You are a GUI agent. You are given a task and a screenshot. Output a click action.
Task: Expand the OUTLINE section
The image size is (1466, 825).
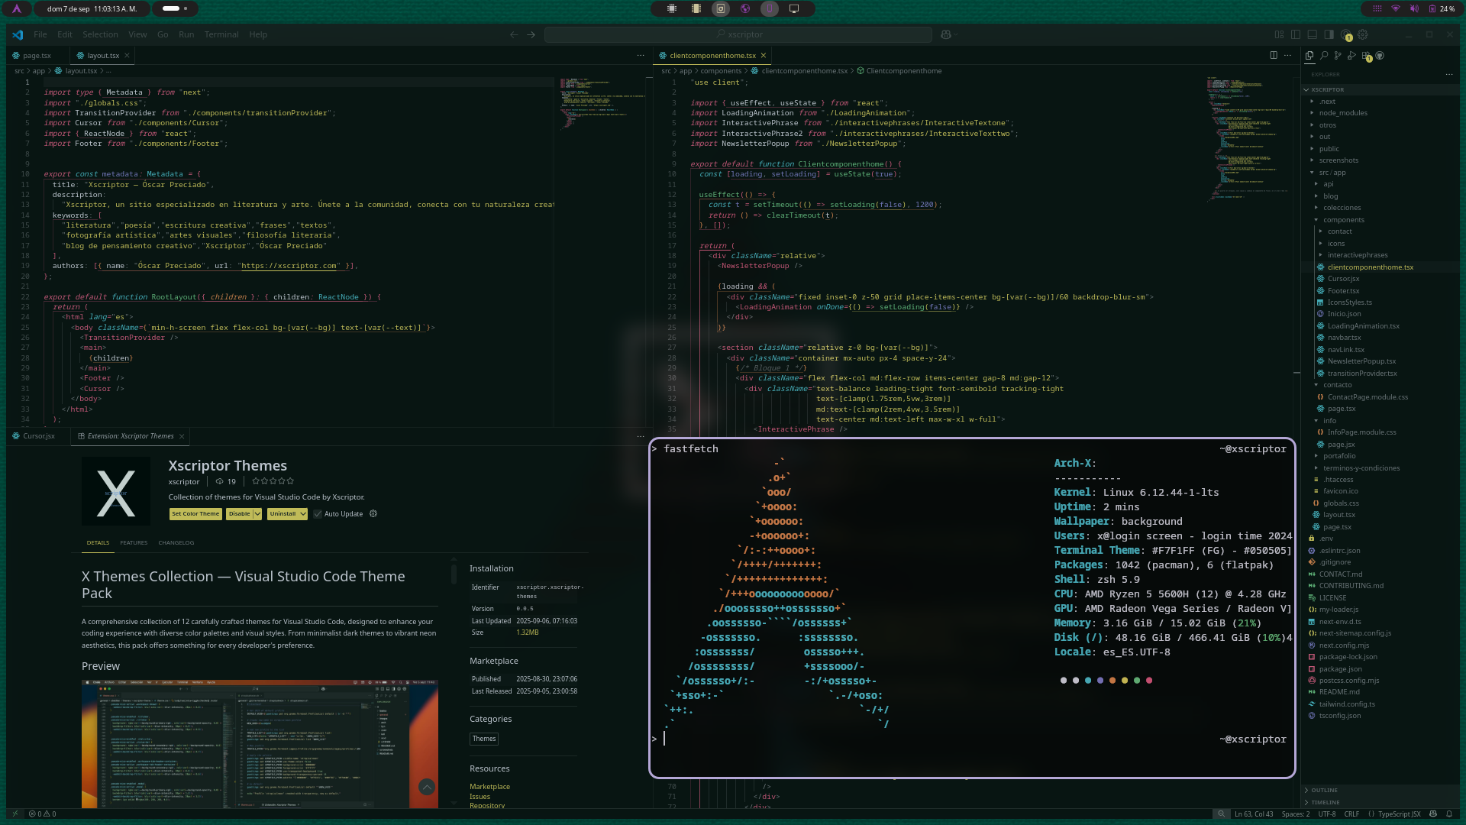[x=1324, y=790]
